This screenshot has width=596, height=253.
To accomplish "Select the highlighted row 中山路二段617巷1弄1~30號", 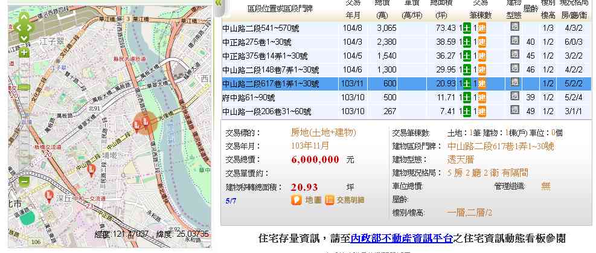I will coord(406,83).
